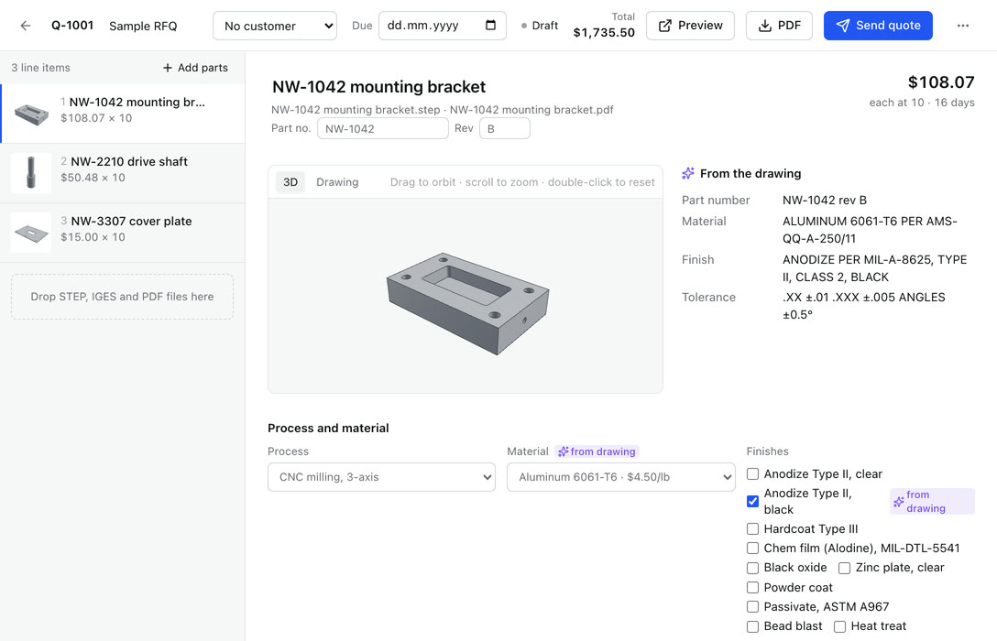Check Black oxide finish
The image size is (997, 641).
pyautogui.click(x=753, y=568)
